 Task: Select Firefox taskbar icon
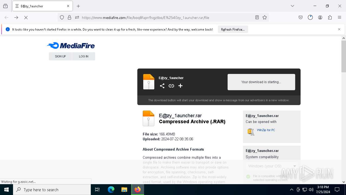pyautogui.click(x=138, y=190)
